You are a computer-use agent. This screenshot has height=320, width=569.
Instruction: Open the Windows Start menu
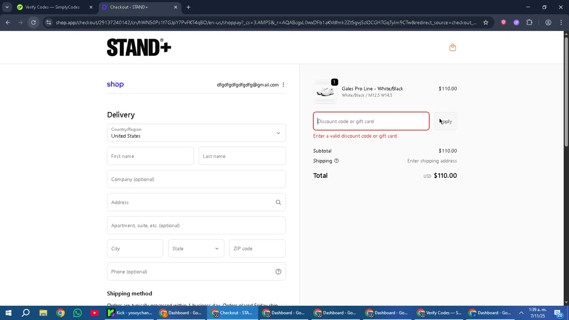[8, 313]
